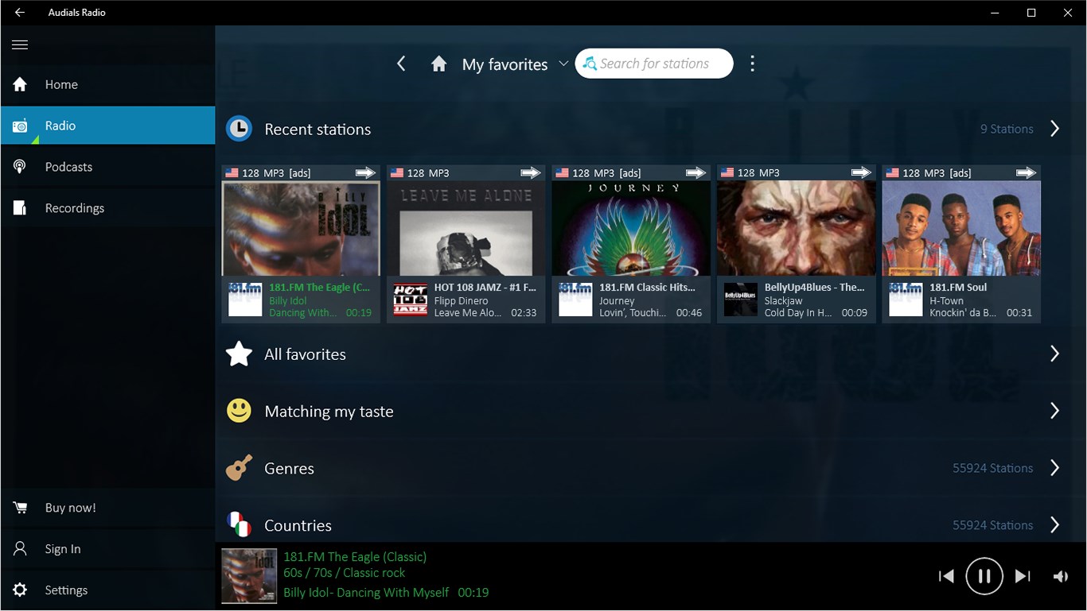Click 181.FM Classic Hits station logo

[575, 300]
